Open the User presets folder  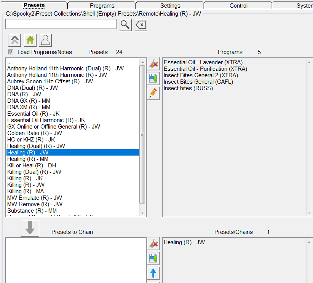tap(45, 40)
